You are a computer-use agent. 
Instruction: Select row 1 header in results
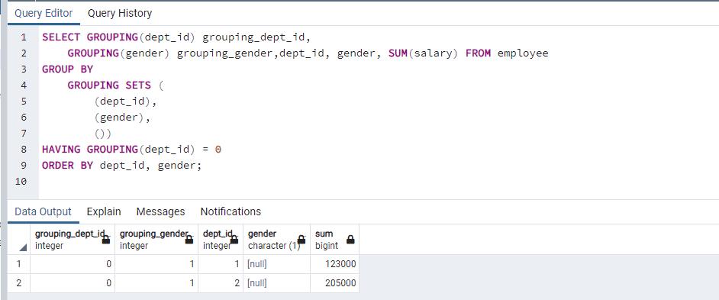pyautogui.click(x=19, y=264)
